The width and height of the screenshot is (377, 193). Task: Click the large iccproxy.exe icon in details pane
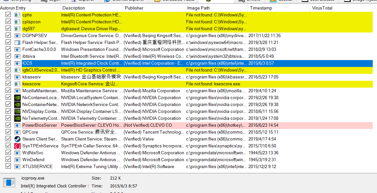pos(9,182)
